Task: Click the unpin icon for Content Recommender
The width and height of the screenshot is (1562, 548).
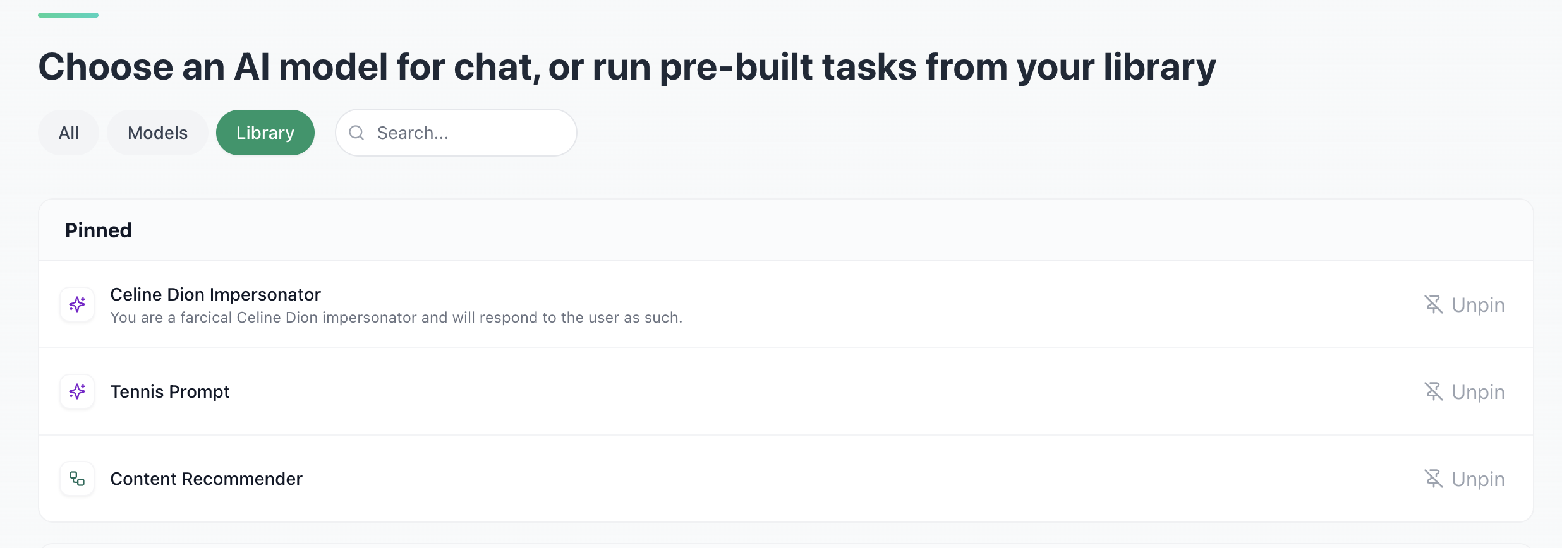Action: (x=1434, y=479)
